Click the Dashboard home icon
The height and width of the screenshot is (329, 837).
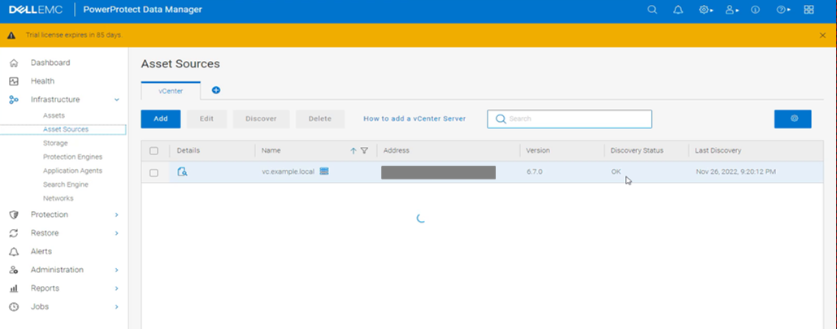tap(15, 63)
